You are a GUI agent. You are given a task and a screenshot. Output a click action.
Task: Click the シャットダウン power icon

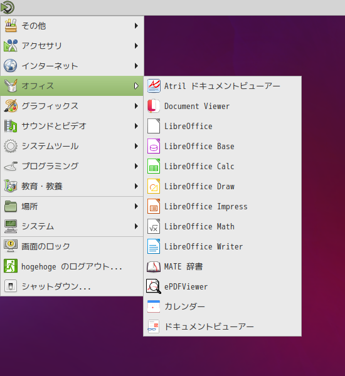[11, 286]
